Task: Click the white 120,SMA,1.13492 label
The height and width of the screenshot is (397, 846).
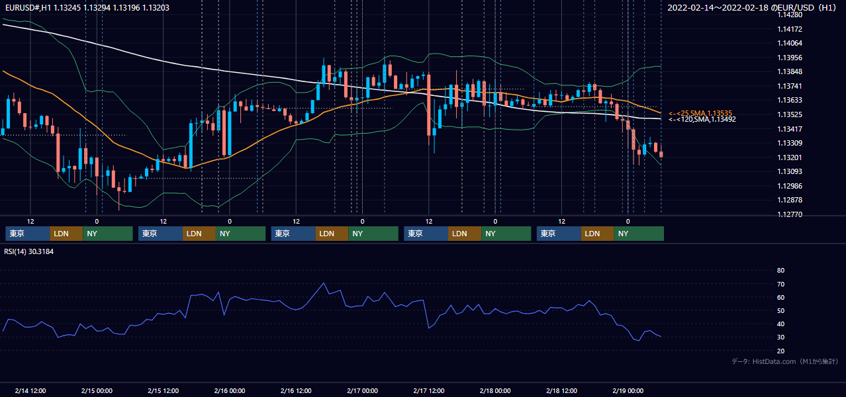Action: 702,120
